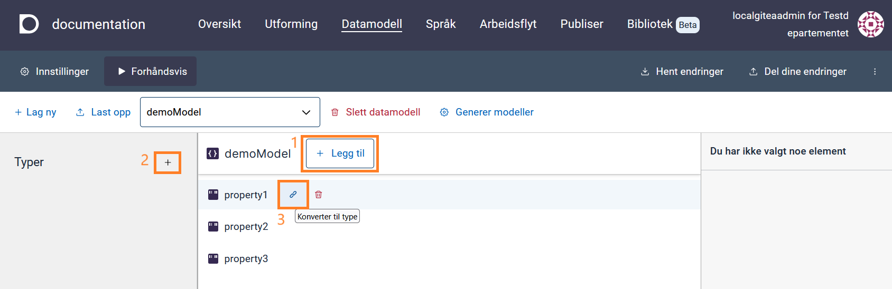Switch to the Utforming tab
This screenshot has width=892, height=289.
coord(291,24)
